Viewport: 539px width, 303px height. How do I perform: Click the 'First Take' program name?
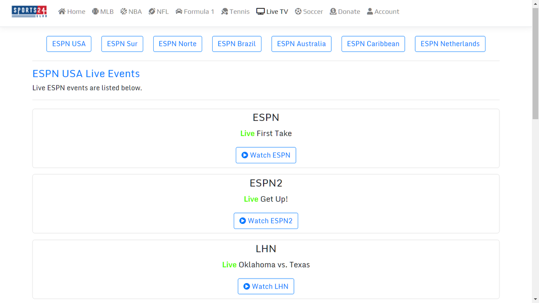pos(274,133)
